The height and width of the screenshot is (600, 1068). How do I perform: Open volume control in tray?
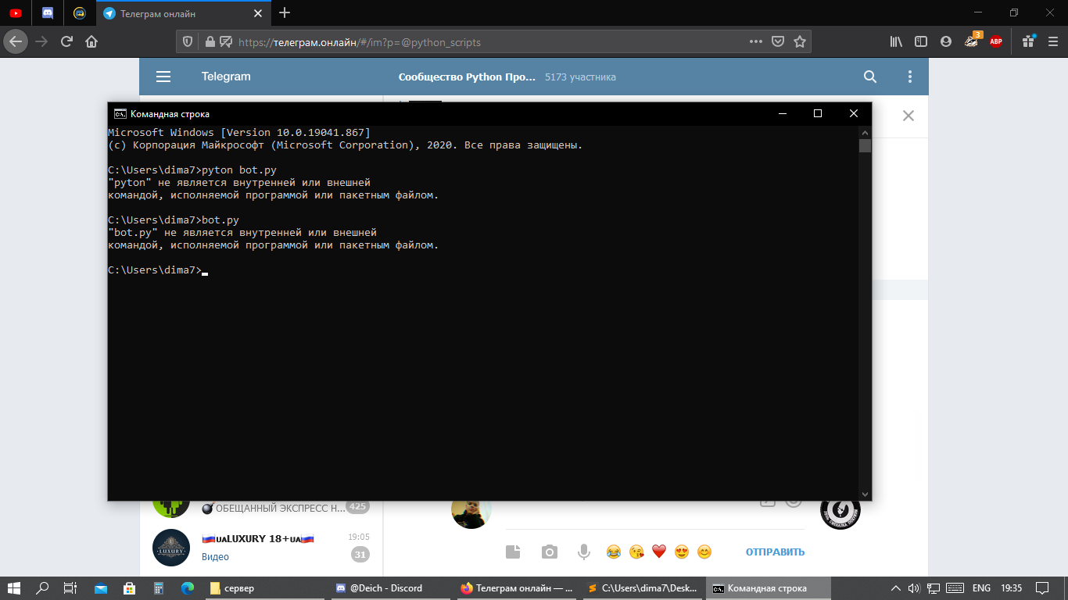914,588
